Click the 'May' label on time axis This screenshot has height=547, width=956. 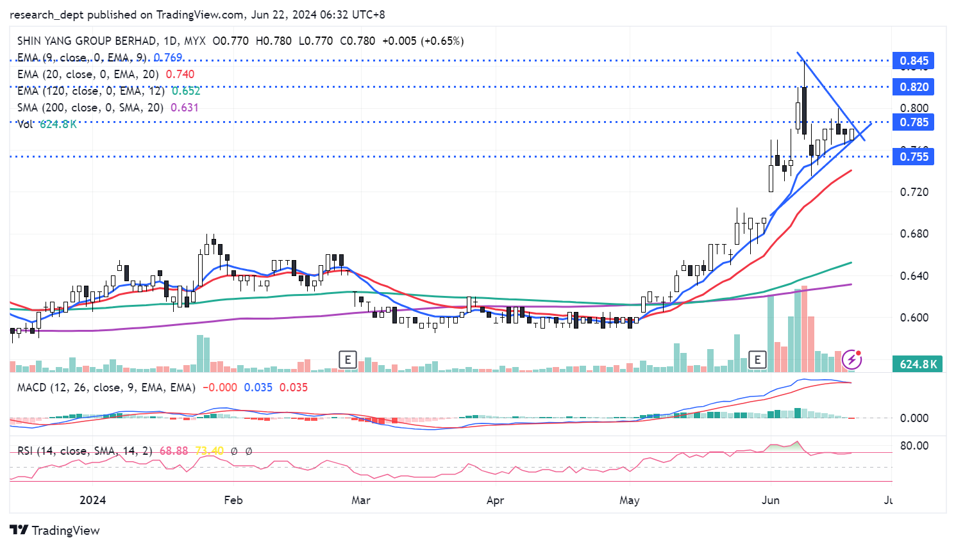629,500
